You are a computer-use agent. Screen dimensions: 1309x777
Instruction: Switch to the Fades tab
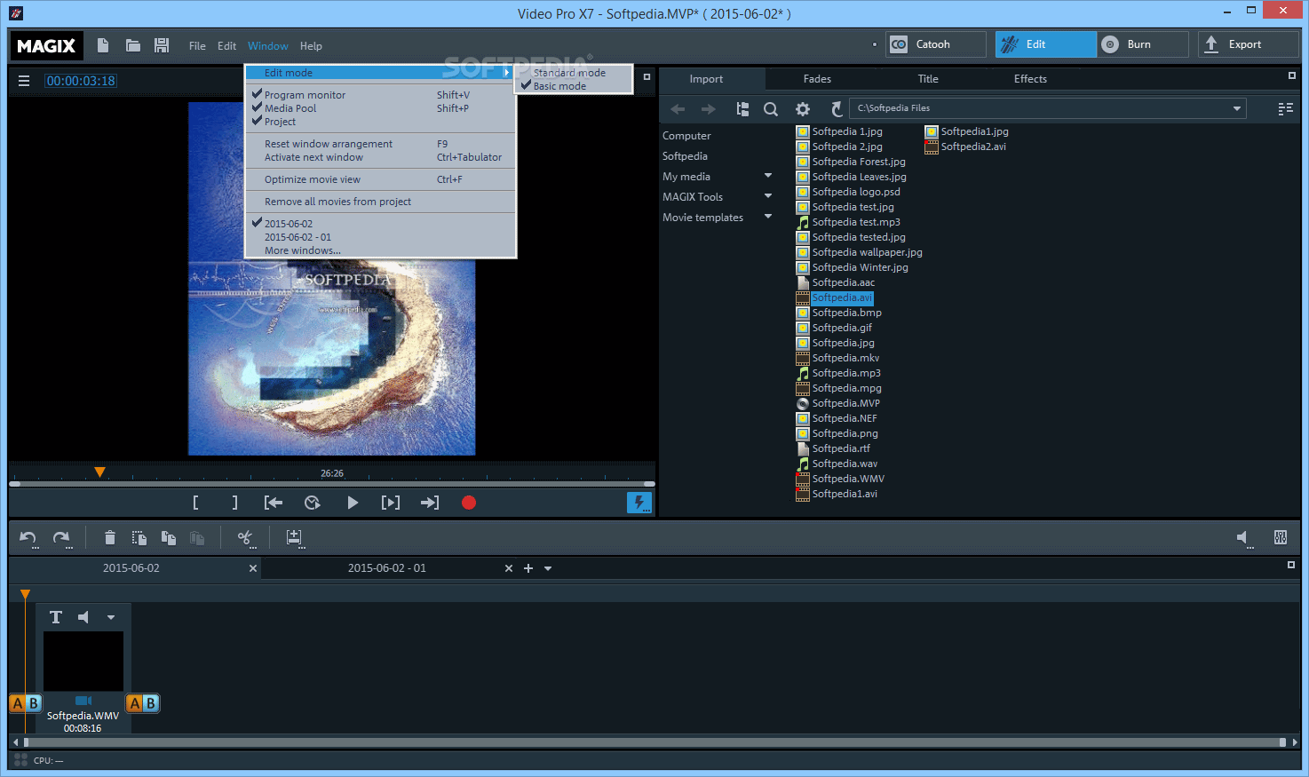(817, 79)
